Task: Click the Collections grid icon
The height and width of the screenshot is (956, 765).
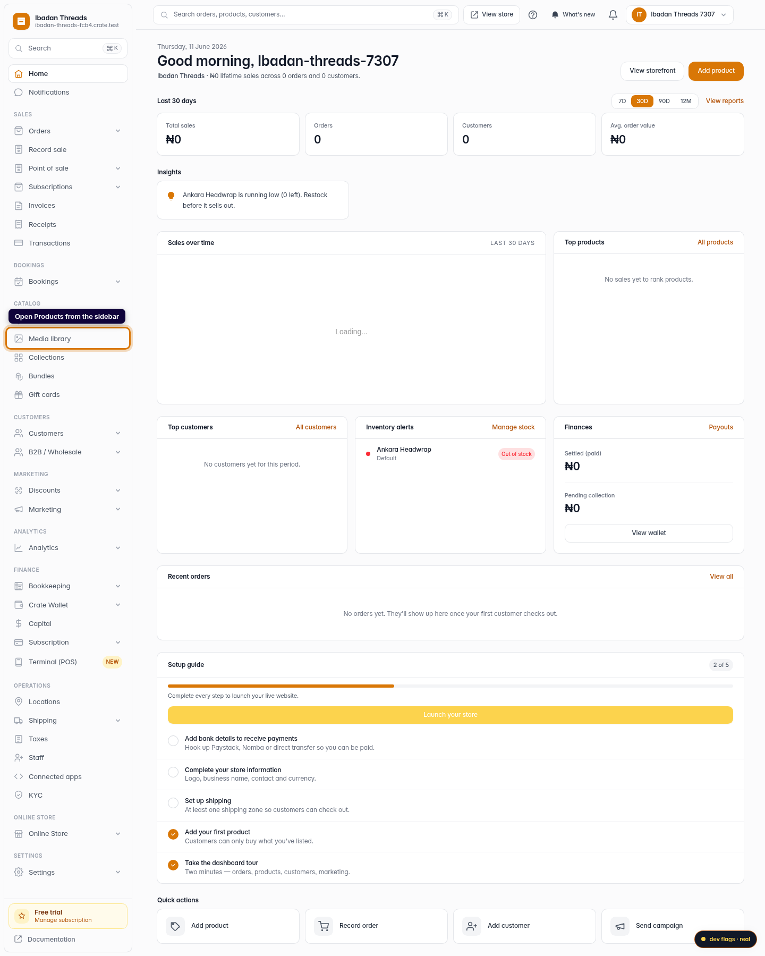Action: [x=19, y=358]
